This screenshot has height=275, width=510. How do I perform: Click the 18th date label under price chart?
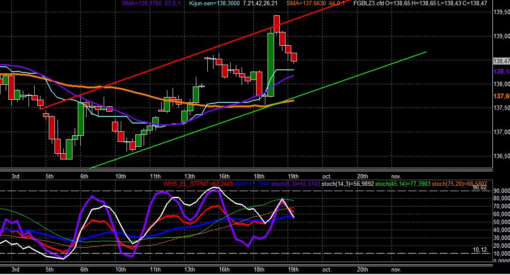259,177
